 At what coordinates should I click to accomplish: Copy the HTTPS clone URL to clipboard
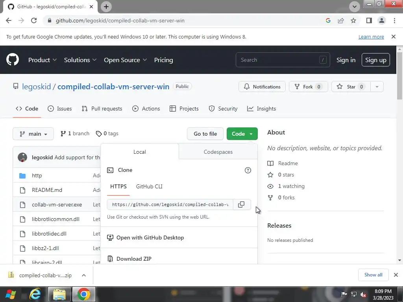(241, 204)
